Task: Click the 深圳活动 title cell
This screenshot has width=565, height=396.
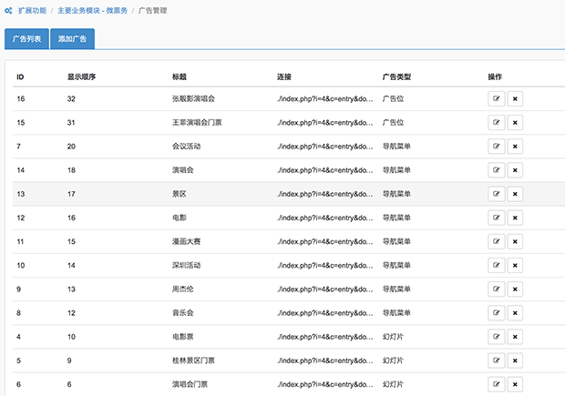Action: pyautogui.click(x=186, y=265)
